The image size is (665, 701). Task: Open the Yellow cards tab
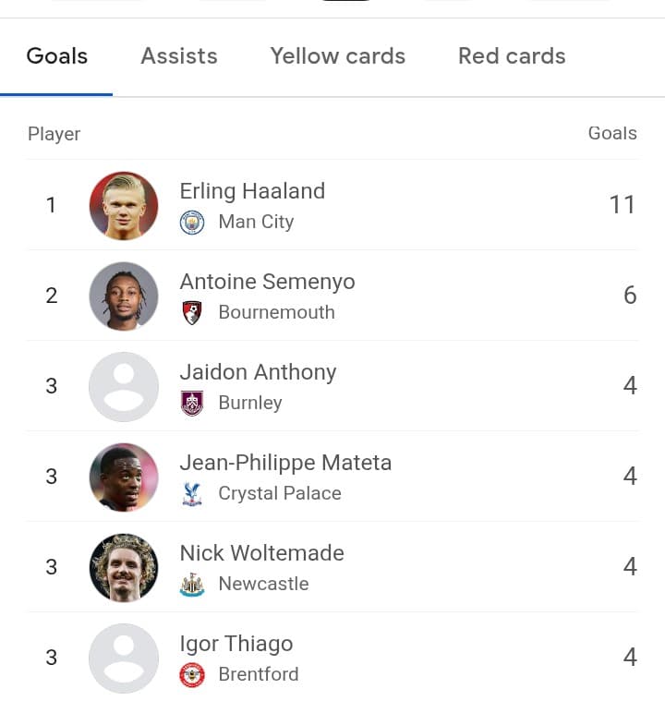coord(338,56)
